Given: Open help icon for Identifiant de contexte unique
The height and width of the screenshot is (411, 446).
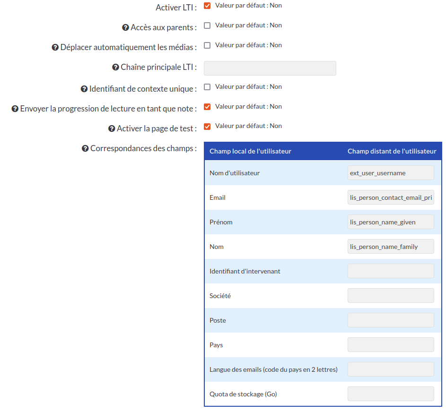Looking at the screenshot, I should (x=84, y=89).
